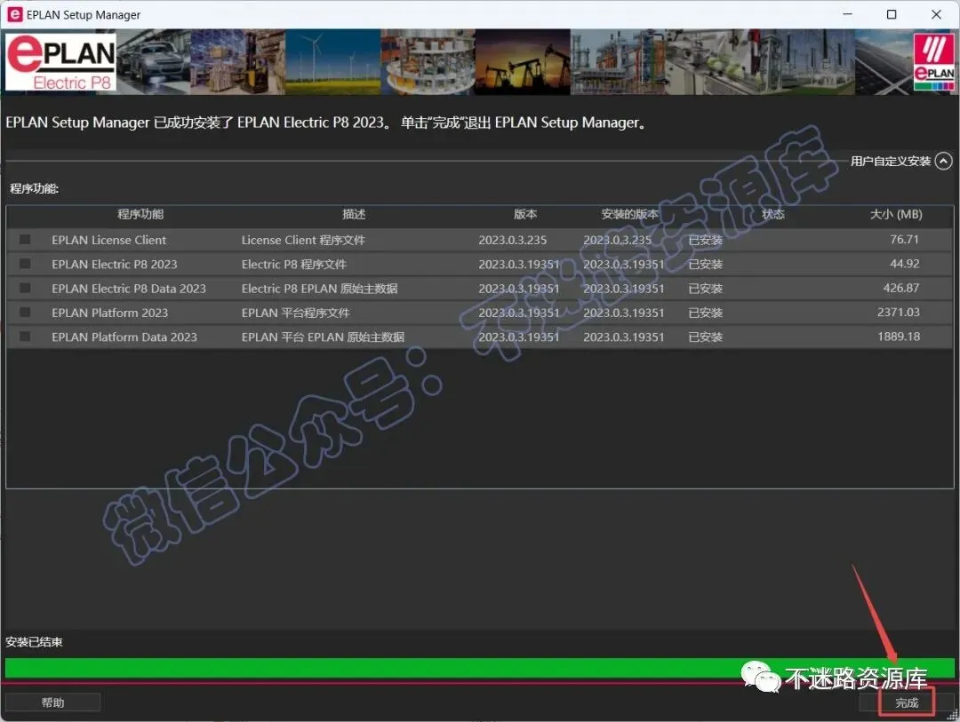Click the description EPLAN 平台程序文件
960x722 pixels.
pos(296,313)
